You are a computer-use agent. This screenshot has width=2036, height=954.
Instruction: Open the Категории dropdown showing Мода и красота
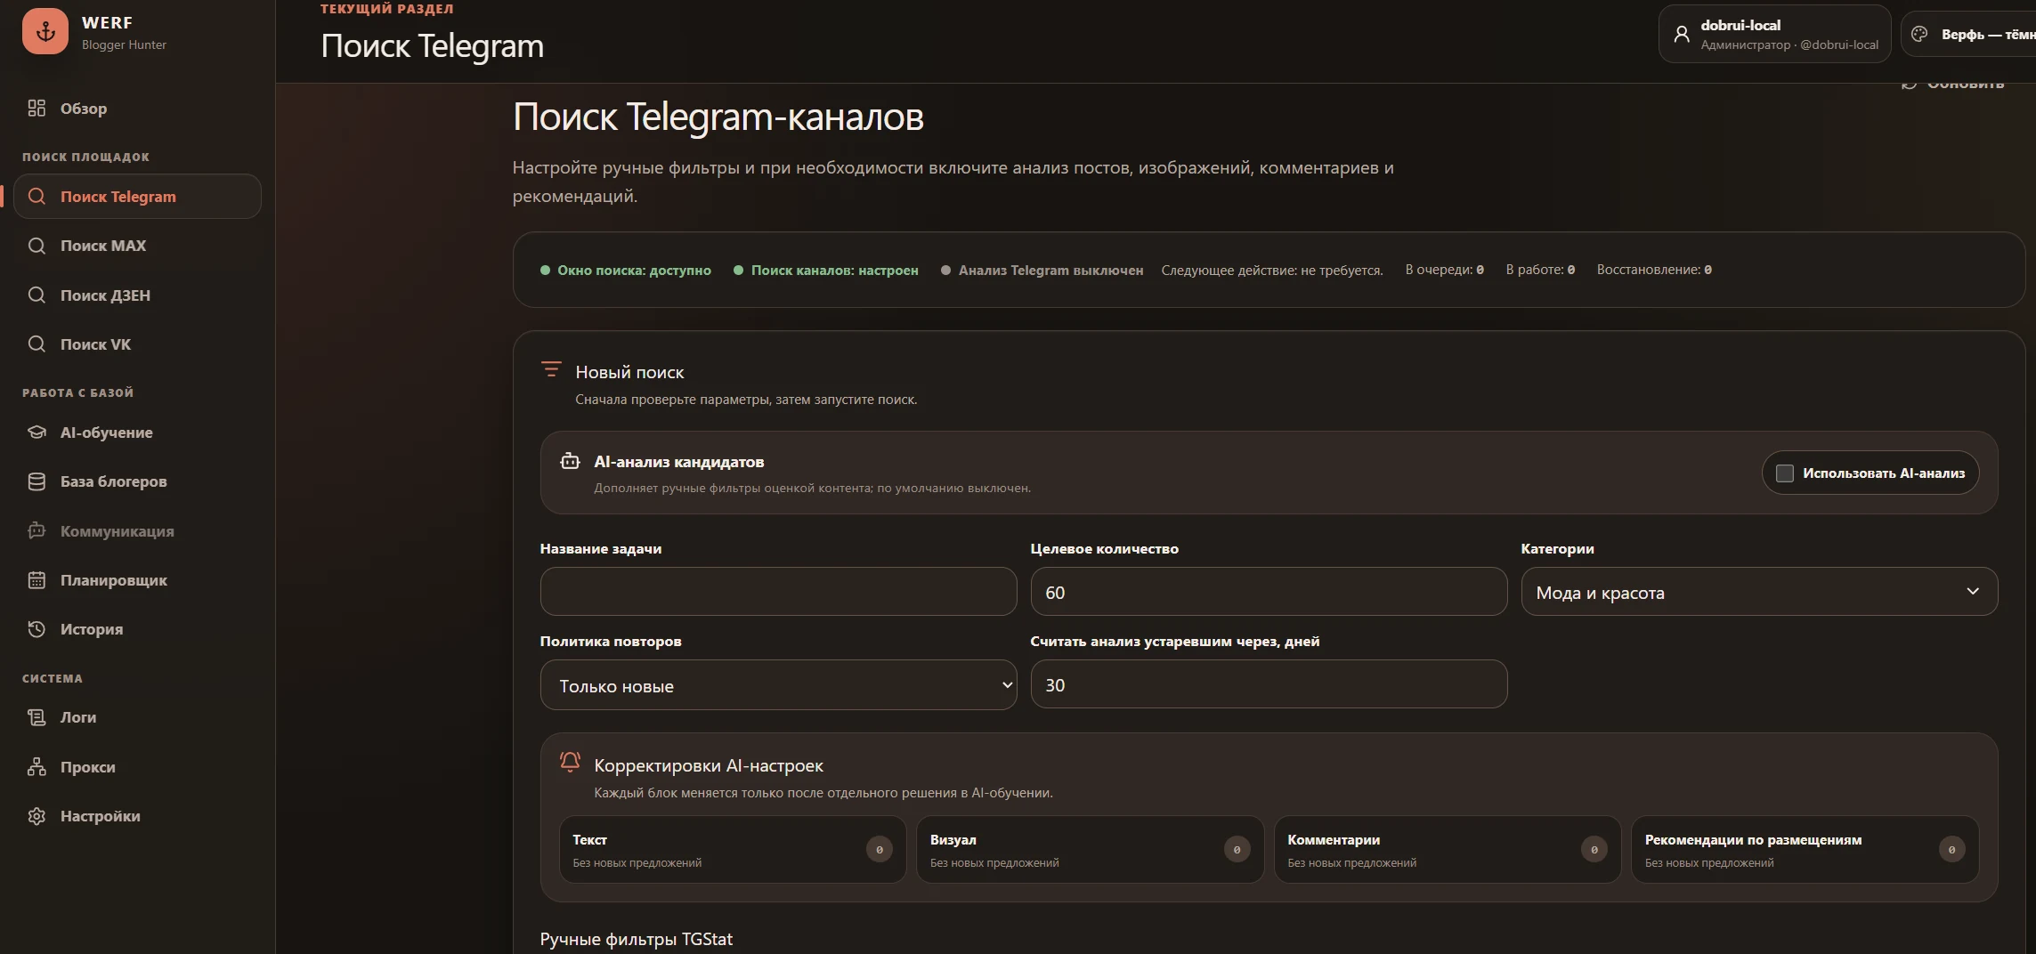(x=1759, y=592)
